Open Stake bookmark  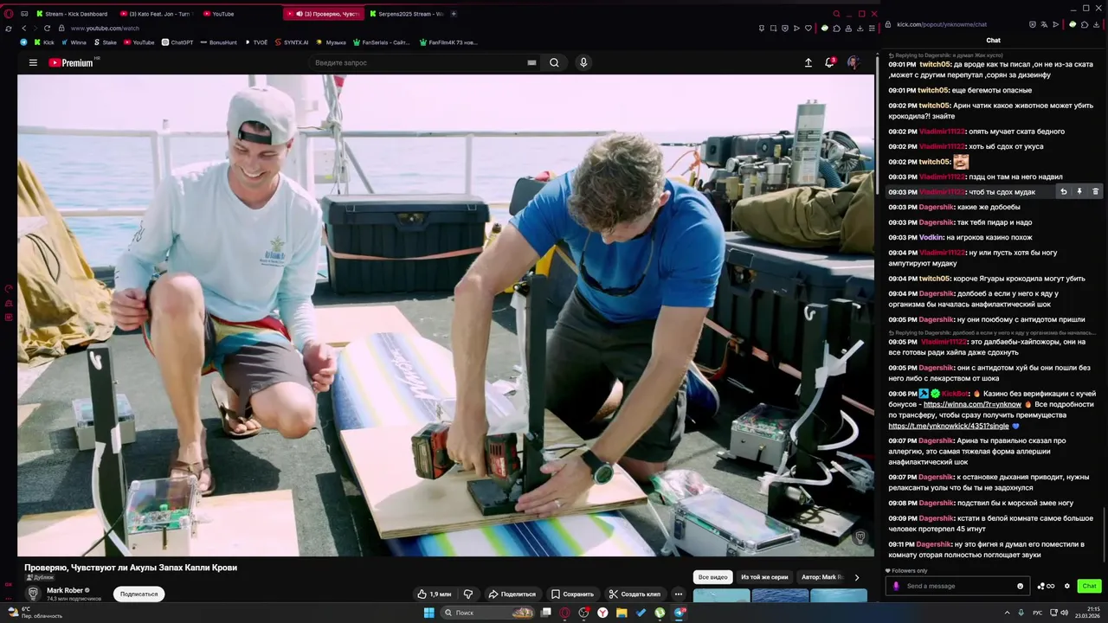tap(105, 42)
